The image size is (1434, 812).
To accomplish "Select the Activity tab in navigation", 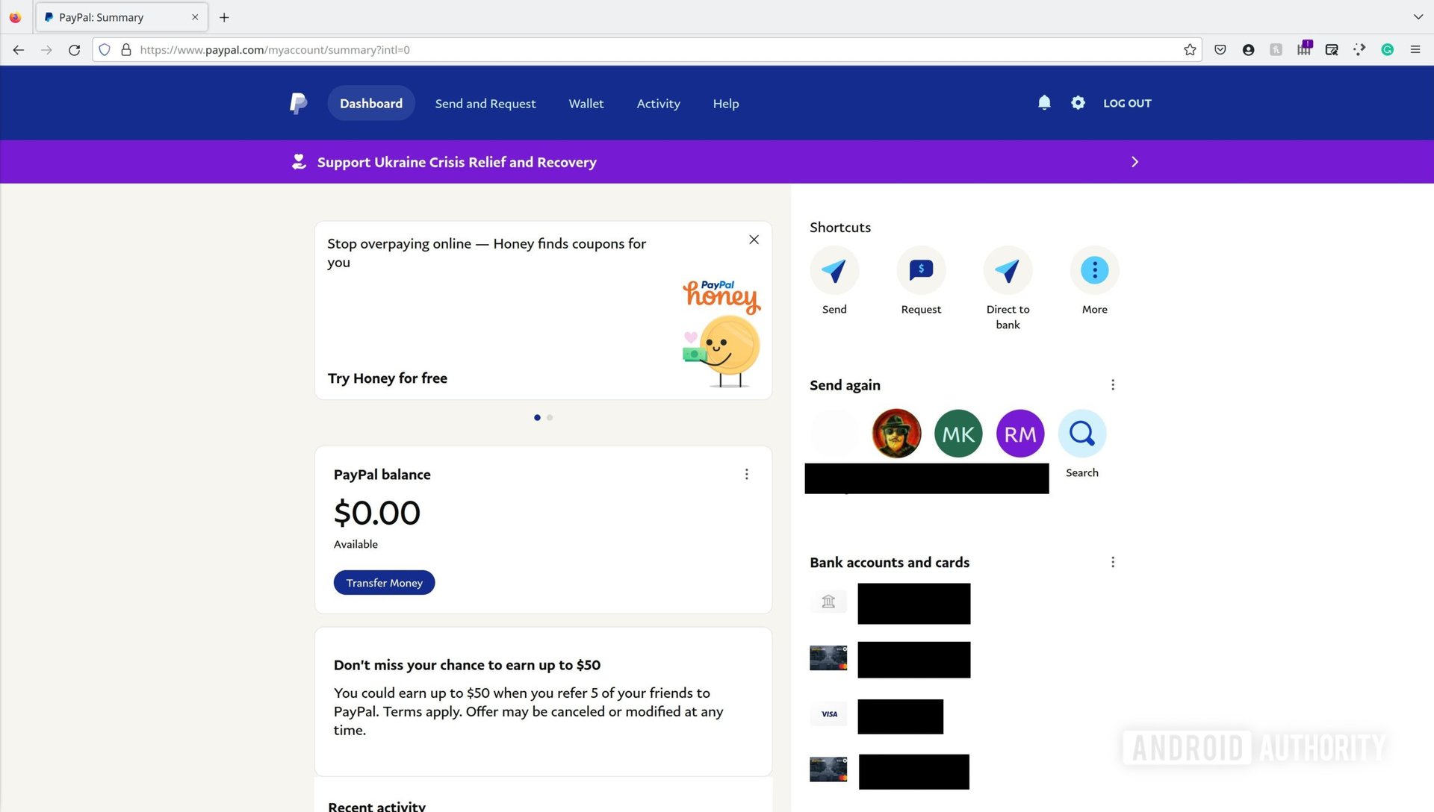I will [658, 103].
